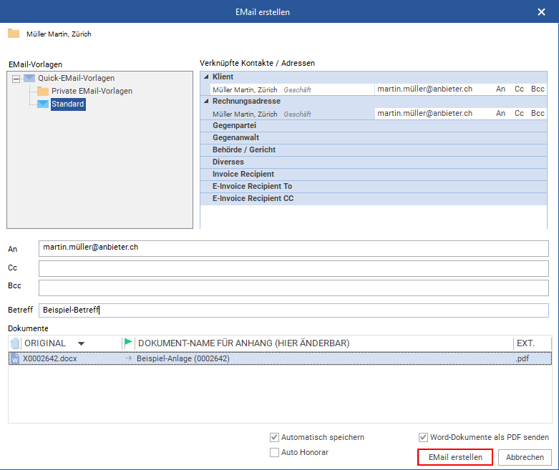Click the Rechnungsadresse email martin.müller@anbieter.ch

(424, 113)
